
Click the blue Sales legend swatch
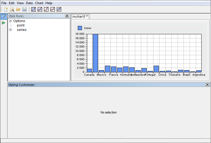click(80, 28)
